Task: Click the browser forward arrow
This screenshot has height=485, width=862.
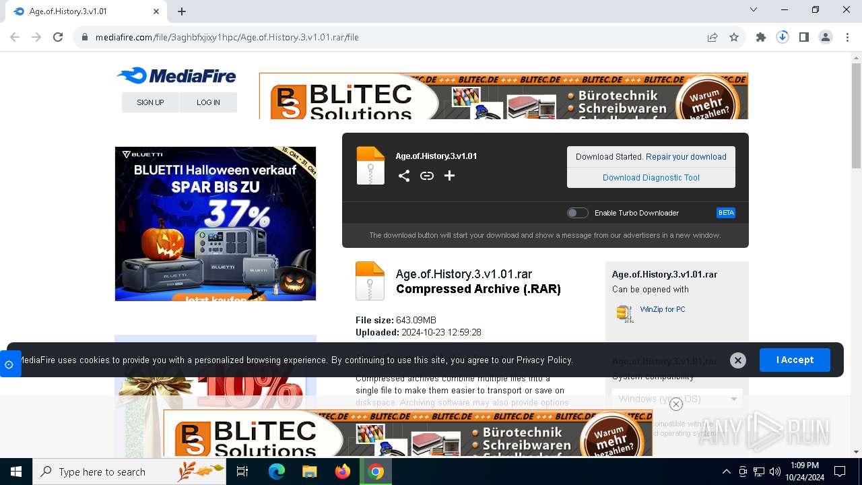Action: [36, 37]
